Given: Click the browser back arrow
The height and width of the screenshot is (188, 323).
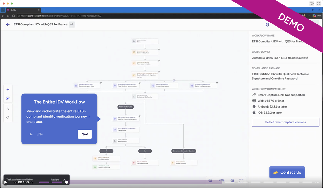Looking at the screenshot, I should point(3,16).
